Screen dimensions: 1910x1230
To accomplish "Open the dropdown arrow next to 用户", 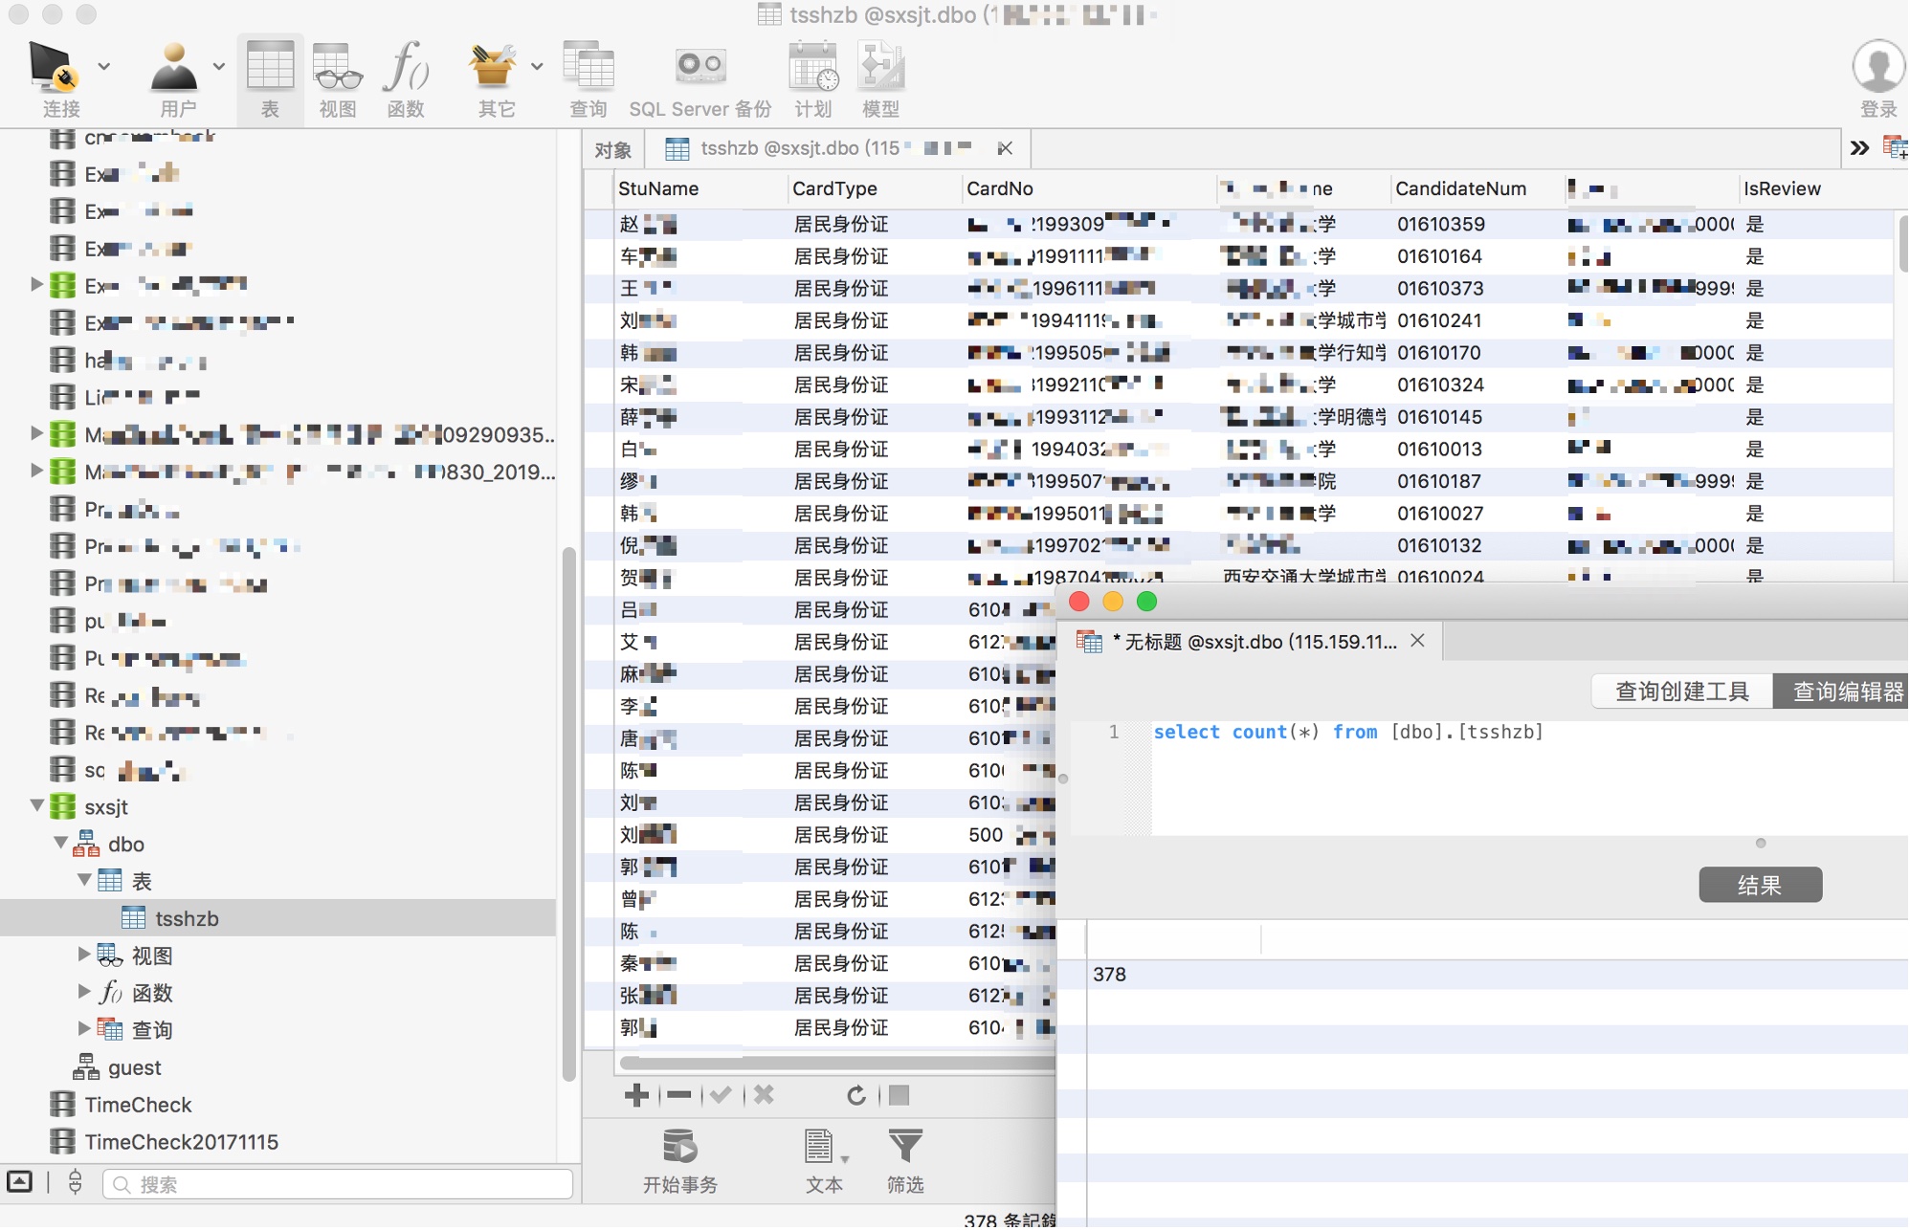I will (x=219, y=67).
